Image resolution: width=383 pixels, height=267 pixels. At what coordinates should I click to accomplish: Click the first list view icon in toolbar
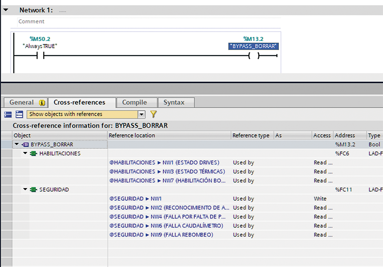tap(8, 114)
